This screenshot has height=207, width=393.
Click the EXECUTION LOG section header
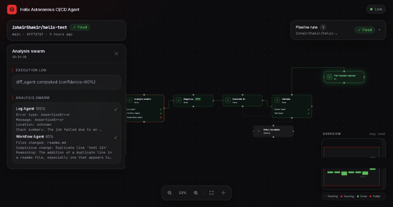(x=31, y=70)
